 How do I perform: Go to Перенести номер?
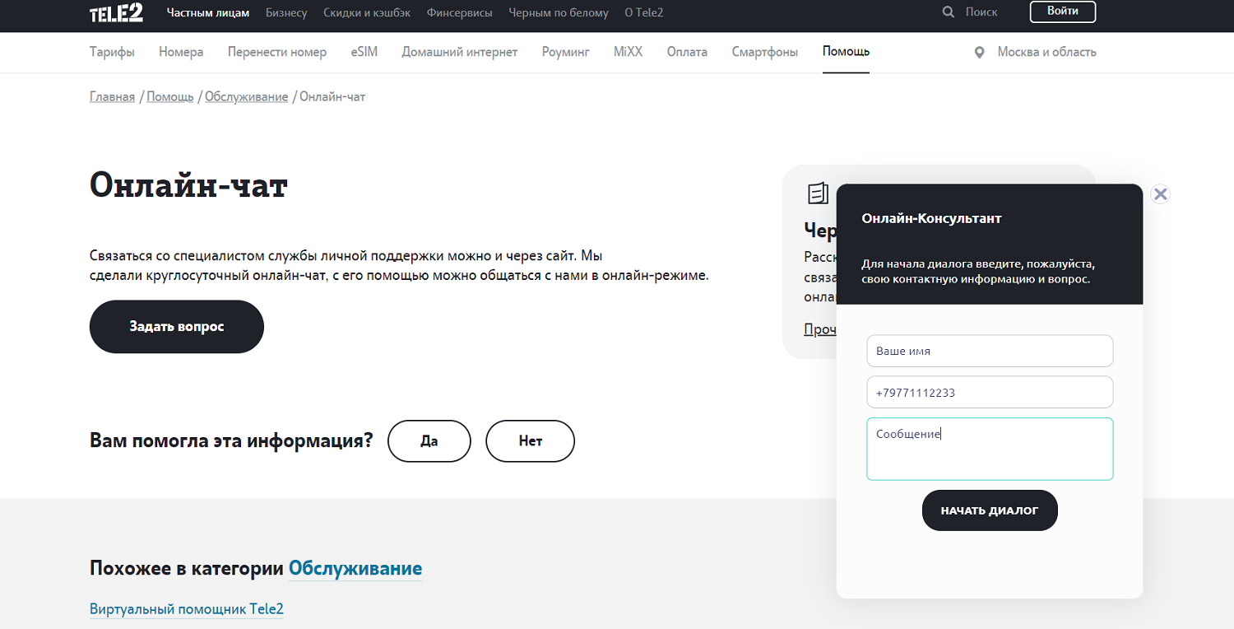click(277, 52)
